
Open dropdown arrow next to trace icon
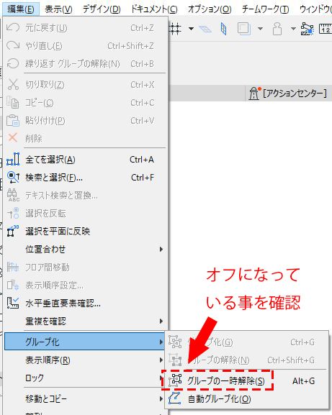(x=260, y=29)
